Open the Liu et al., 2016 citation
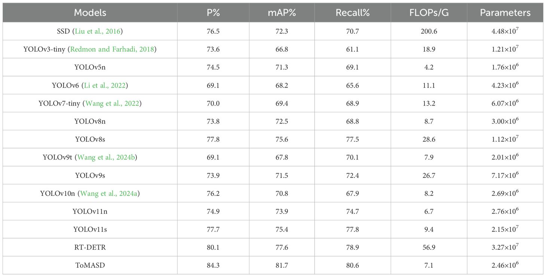 click(x=97, y=31)
